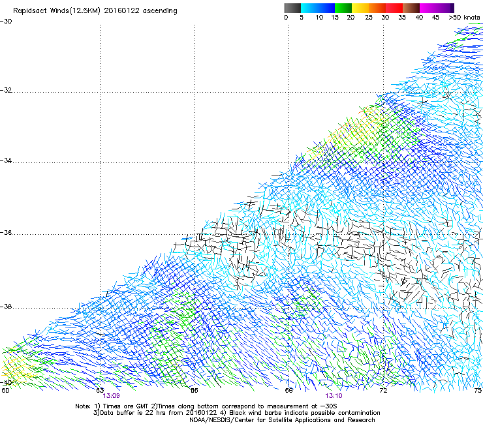Click the longitude label '63'
Screen dimensions: 483x424
click(x=100, y=391)
